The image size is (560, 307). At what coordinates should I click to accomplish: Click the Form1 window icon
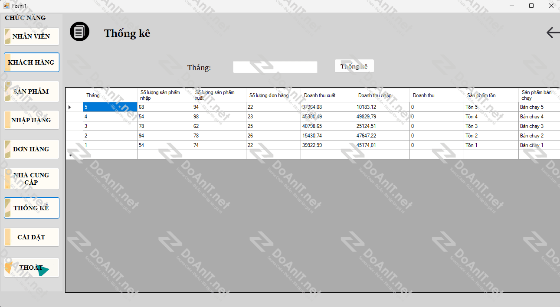(6, 6)
